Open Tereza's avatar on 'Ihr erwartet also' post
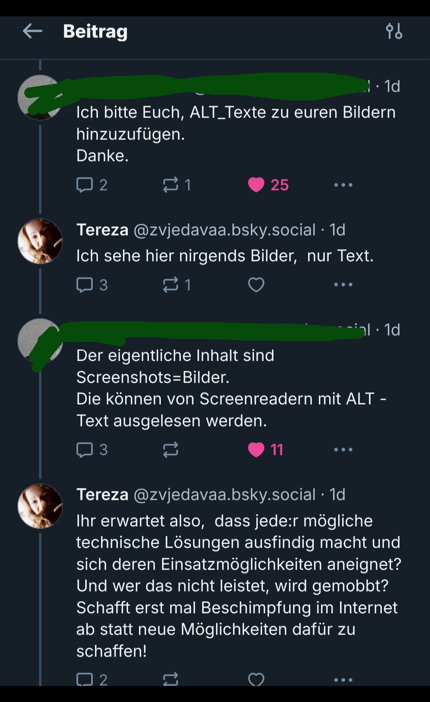This screenshot has height=702, width=430. (40, 506)
